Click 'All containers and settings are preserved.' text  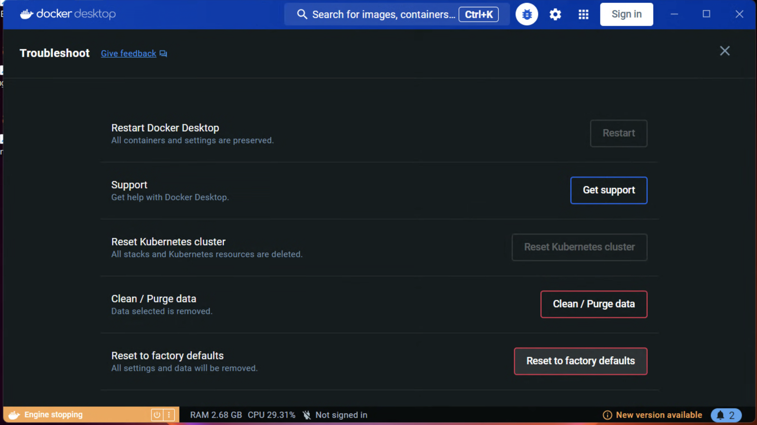pos(192,140)
